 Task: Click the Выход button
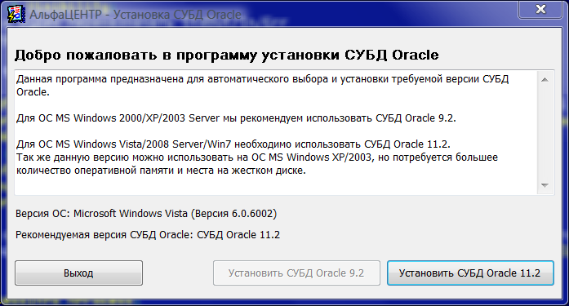pos(78,273)
